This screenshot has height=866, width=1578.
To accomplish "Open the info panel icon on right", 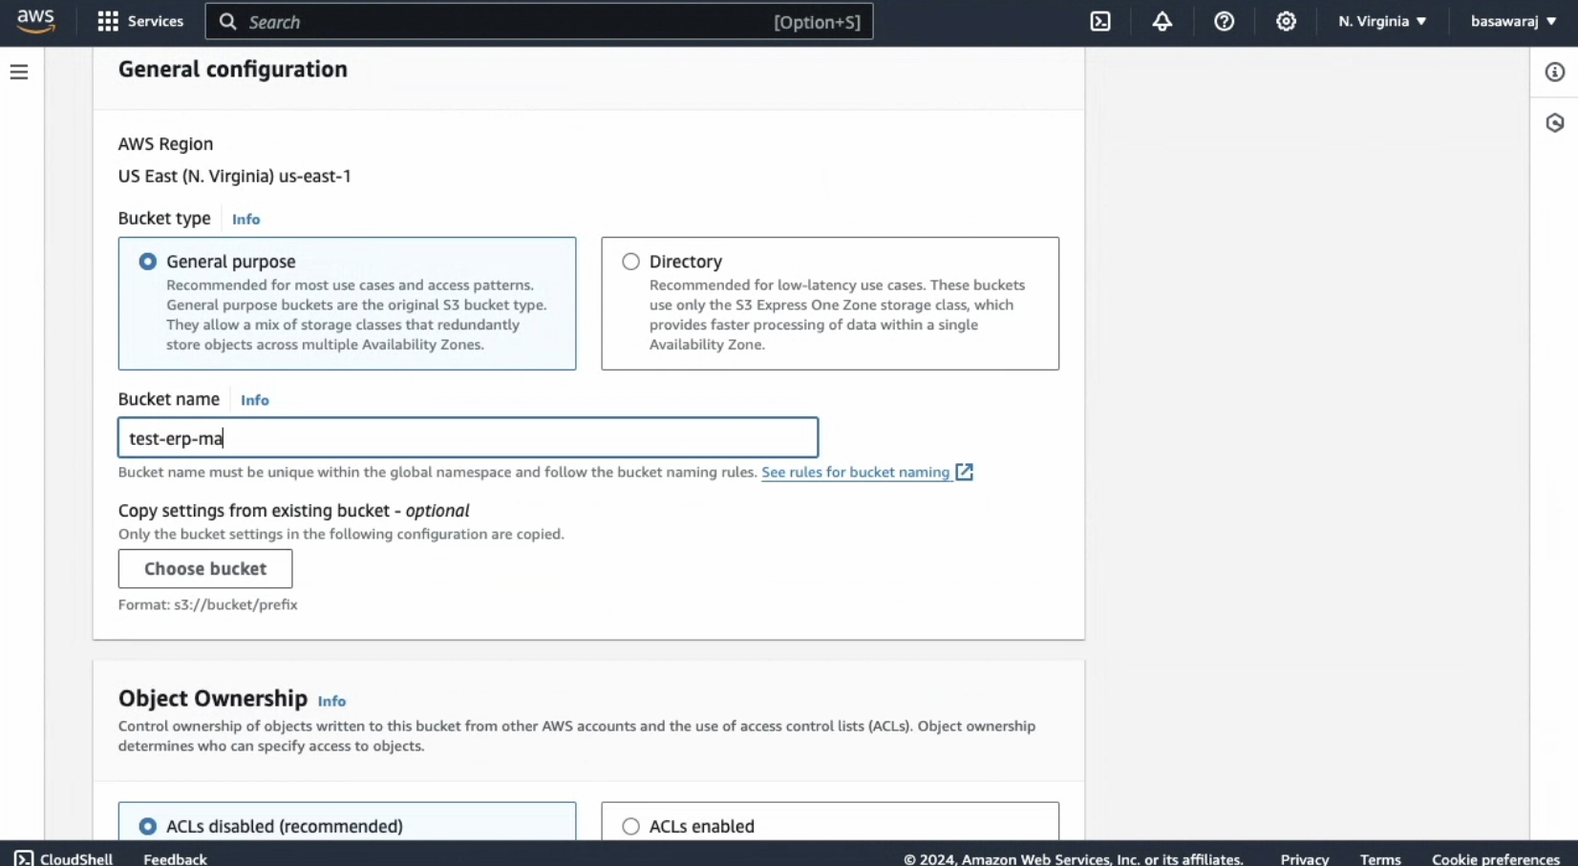I will (1555, 73).
